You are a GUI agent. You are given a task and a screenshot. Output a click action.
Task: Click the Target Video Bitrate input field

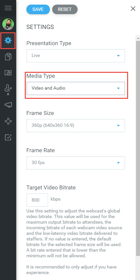click(37, 200)
